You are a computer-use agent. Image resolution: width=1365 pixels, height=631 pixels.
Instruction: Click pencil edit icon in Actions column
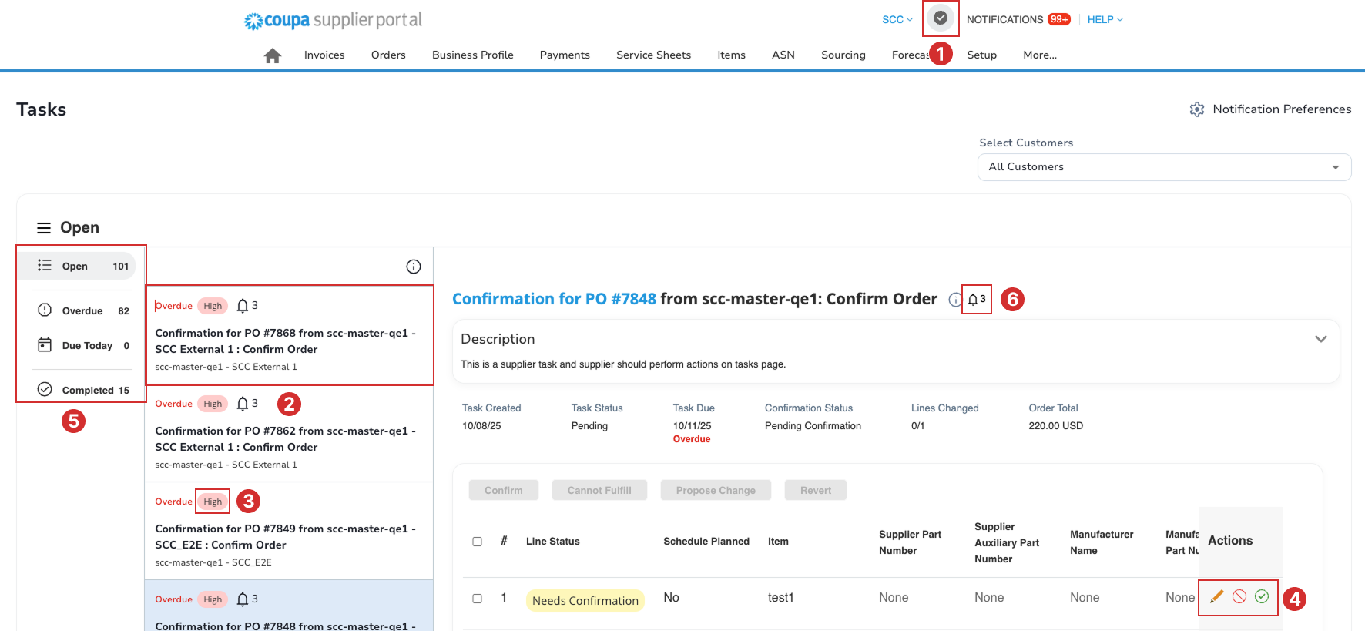[1217, 596]
